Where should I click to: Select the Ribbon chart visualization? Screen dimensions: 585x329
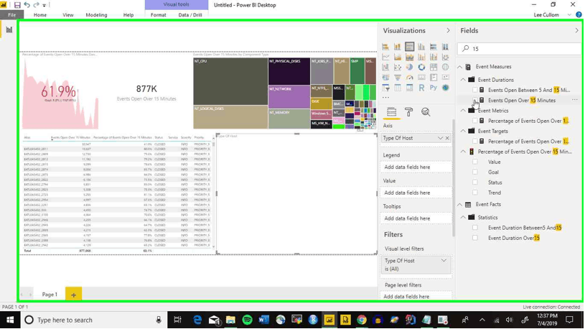[x=445, y=57]
